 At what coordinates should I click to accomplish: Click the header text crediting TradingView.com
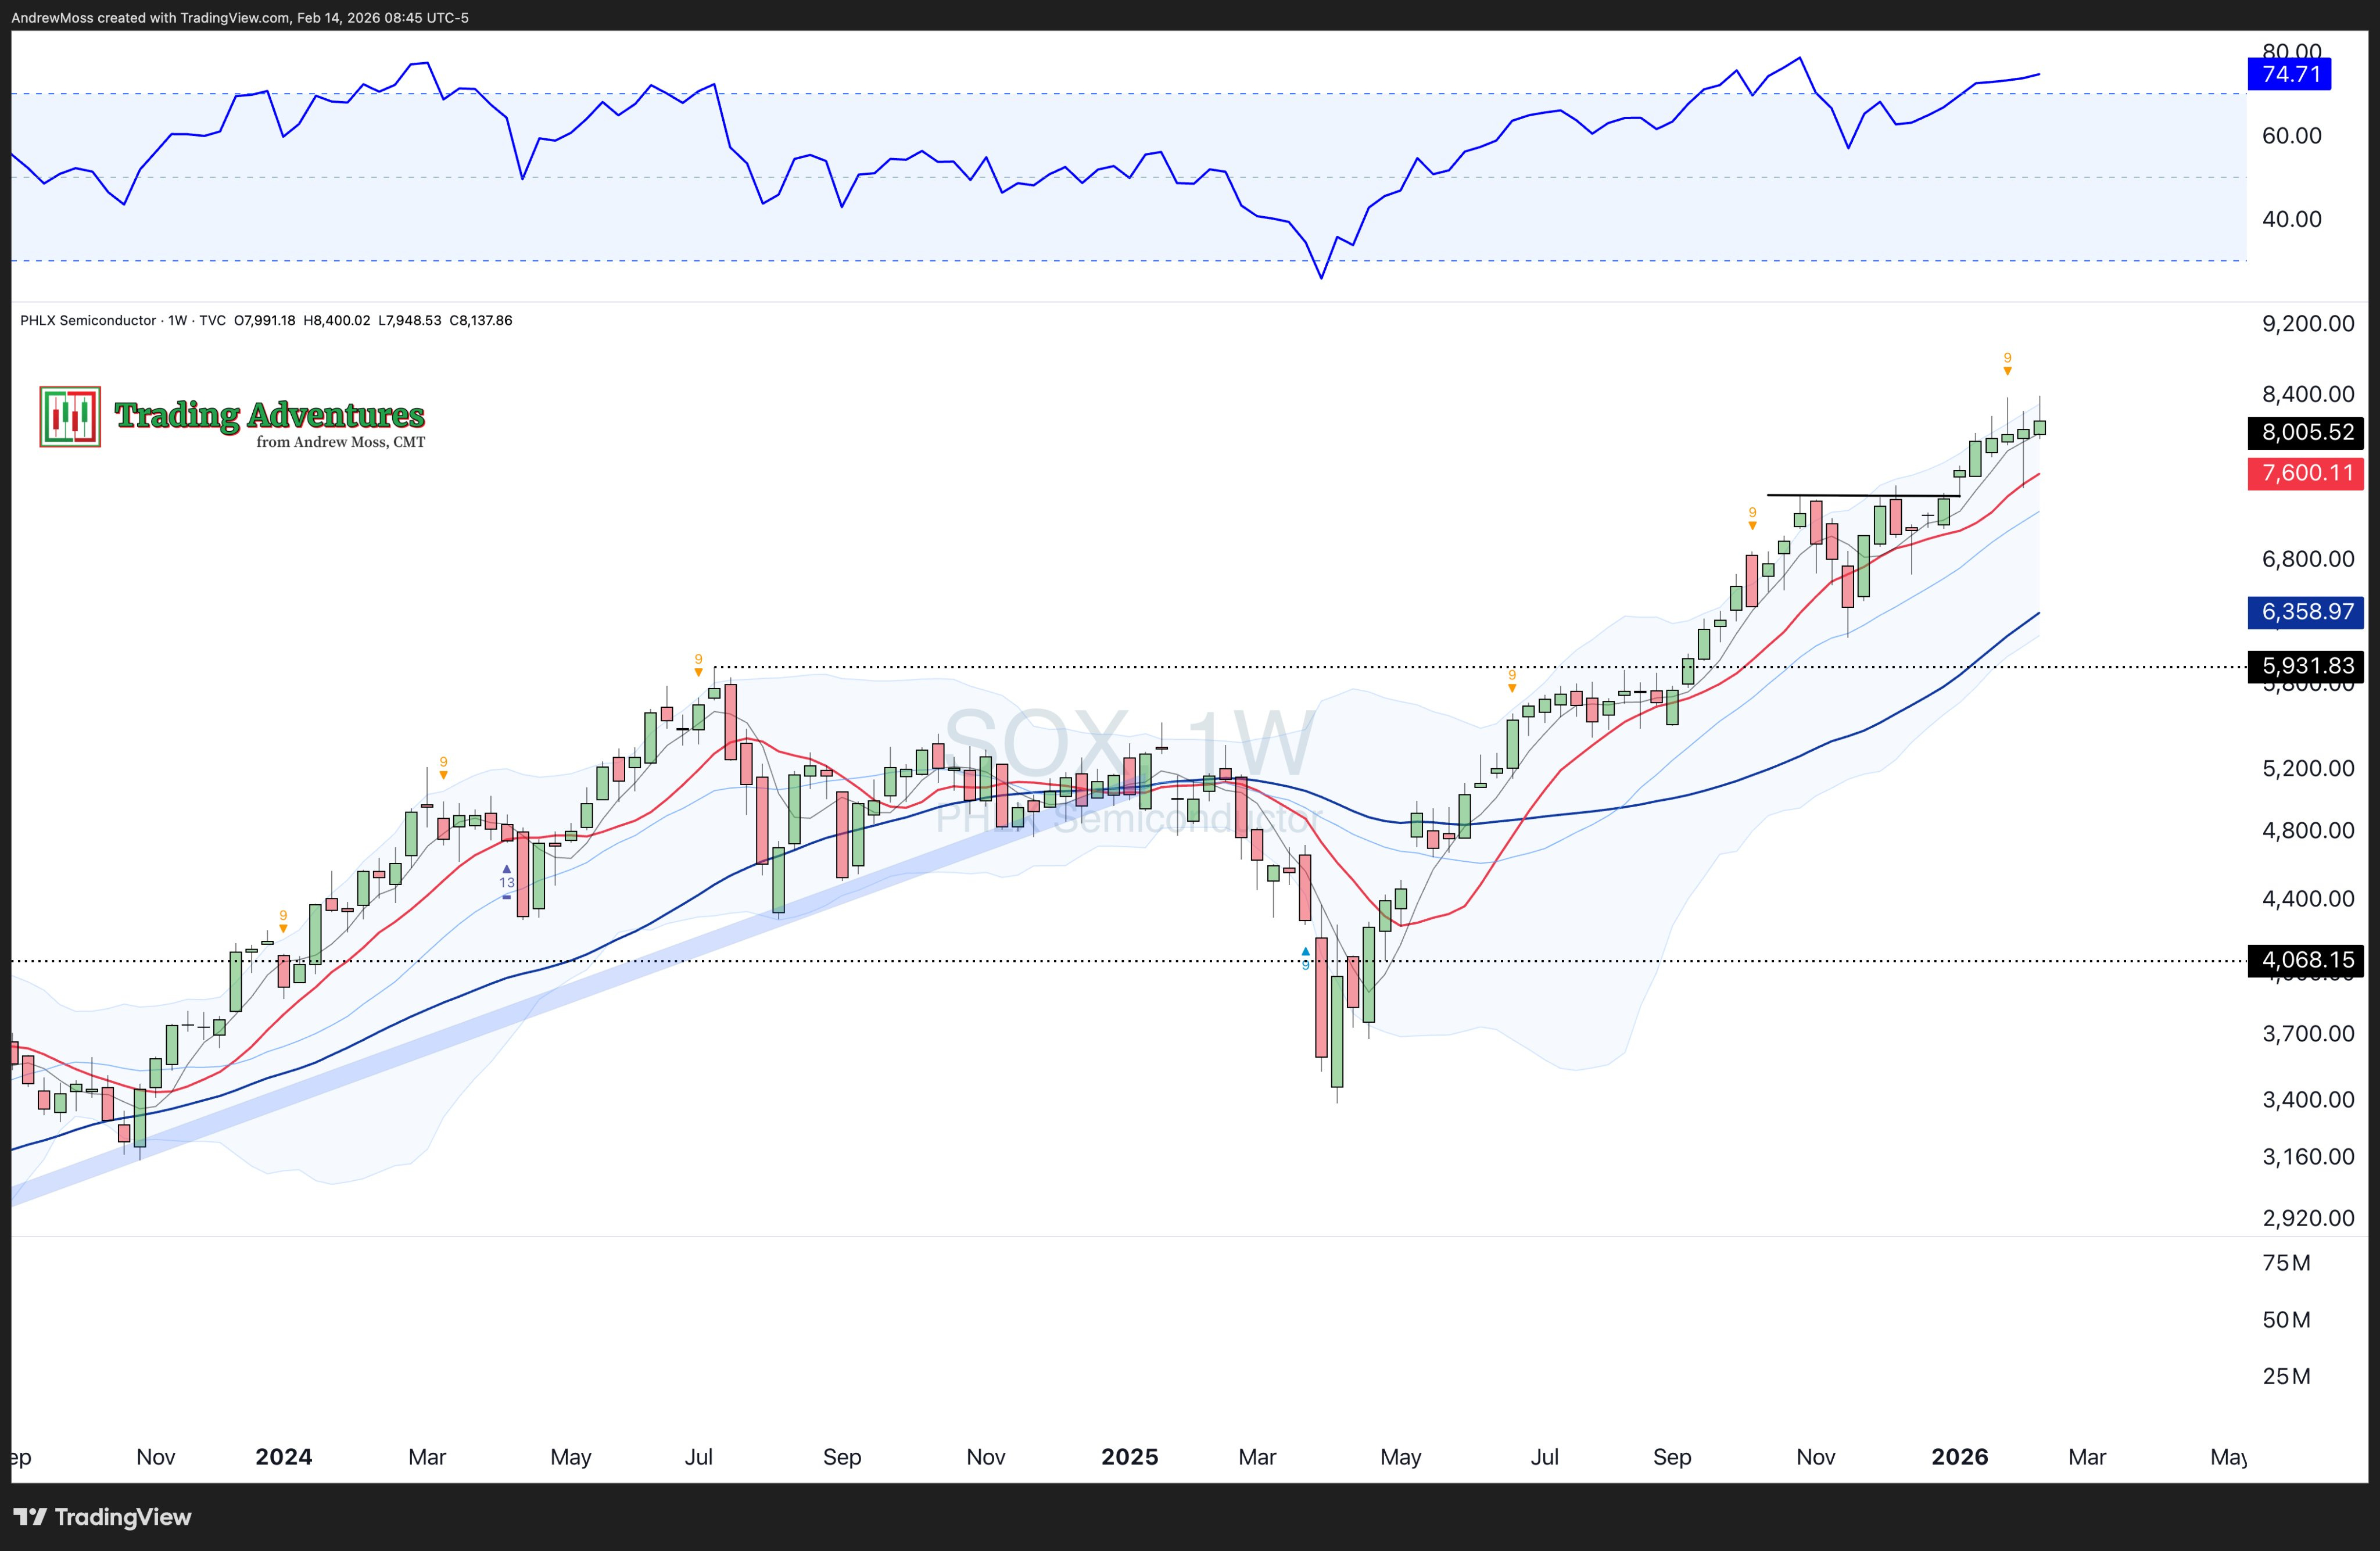point(240,17)
